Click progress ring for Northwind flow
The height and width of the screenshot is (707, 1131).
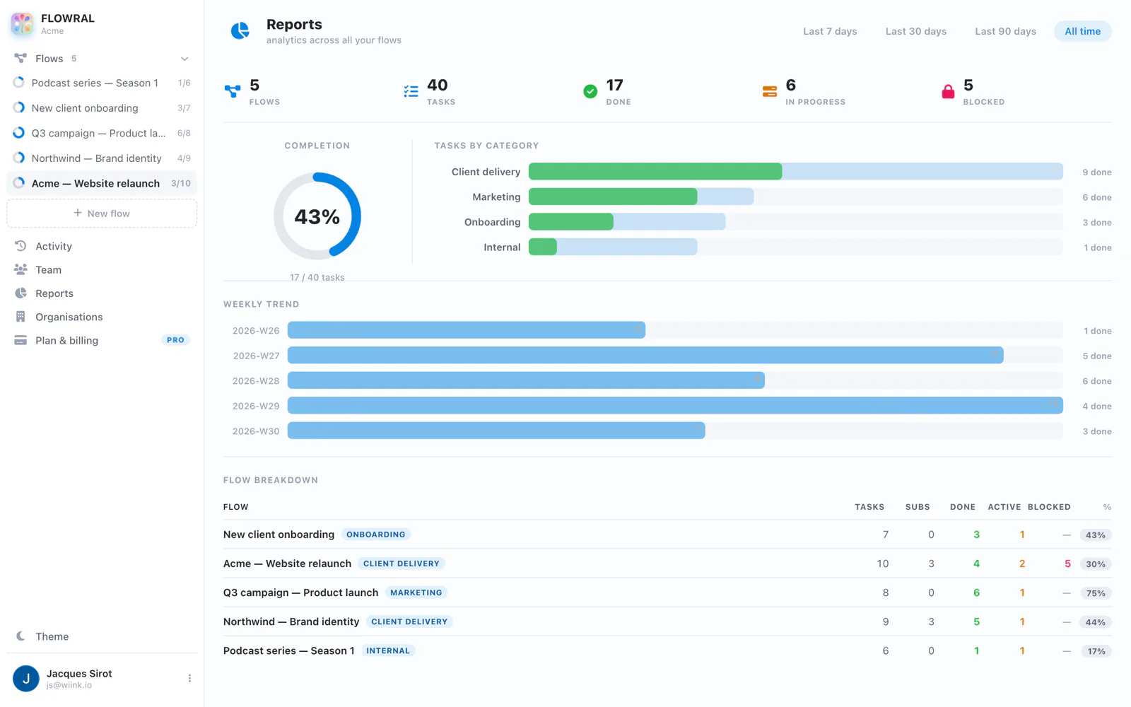[x=19, y=158]
